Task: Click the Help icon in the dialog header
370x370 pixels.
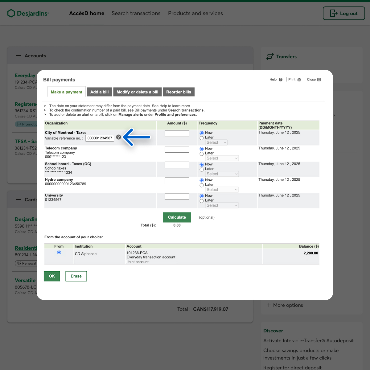Action: [280, 80]
